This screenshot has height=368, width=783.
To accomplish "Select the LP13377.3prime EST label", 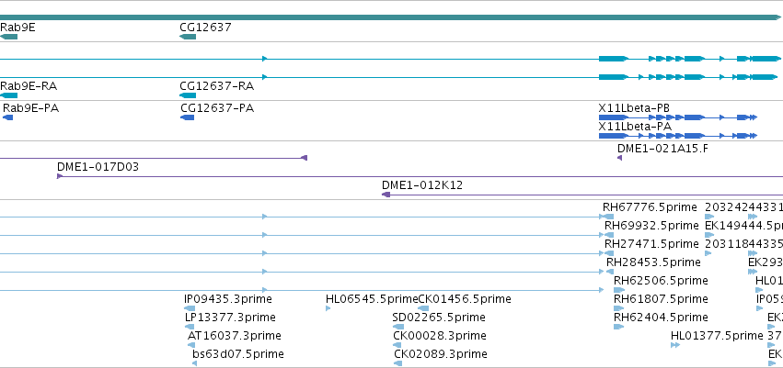I will point(230,318).
